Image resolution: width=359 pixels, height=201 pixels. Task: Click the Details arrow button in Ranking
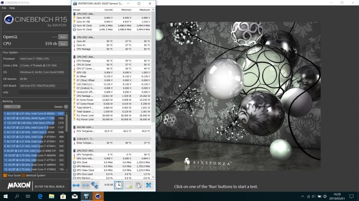[66, 107]
